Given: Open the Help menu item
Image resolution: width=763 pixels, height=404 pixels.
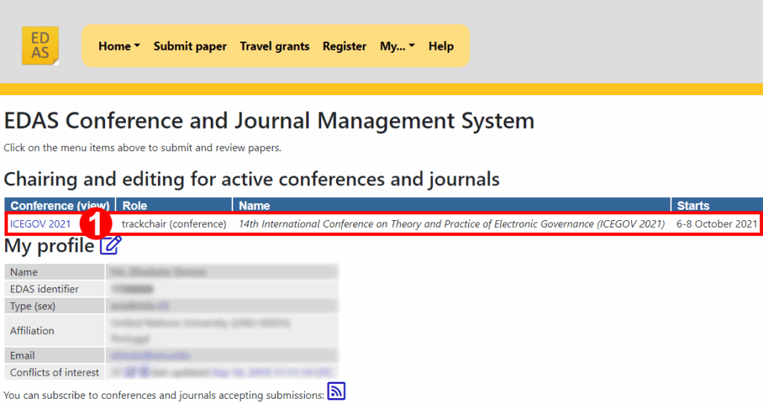Looking at the screenshot, I should 441,46.
